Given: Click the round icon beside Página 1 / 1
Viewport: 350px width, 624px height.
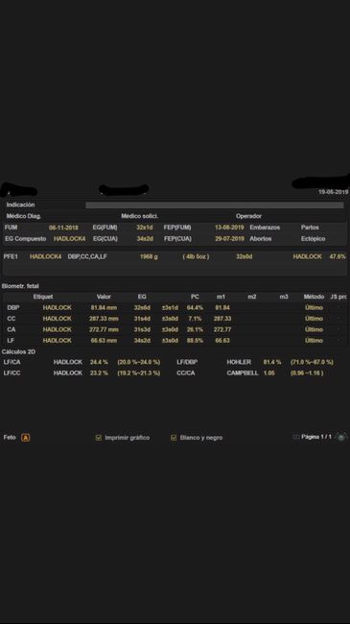Looking at the screenshot, I should tap(341, 437).
